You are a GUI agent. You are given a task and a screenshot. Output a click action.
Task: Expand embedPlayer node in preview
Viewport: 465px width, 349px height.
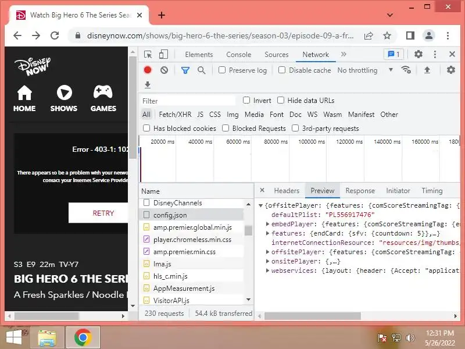point(267,224)
